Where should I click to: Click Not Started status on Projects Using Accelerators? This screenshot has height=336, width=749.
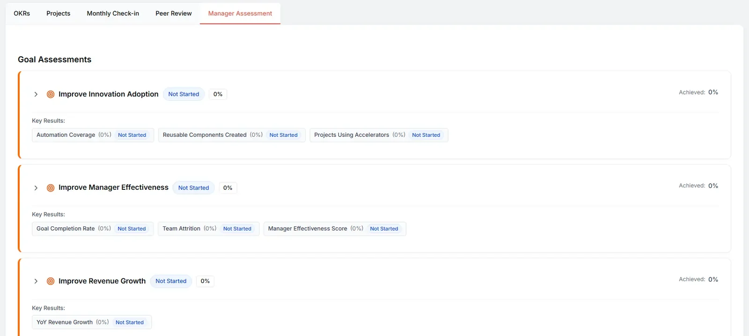(x=426, y=135)
